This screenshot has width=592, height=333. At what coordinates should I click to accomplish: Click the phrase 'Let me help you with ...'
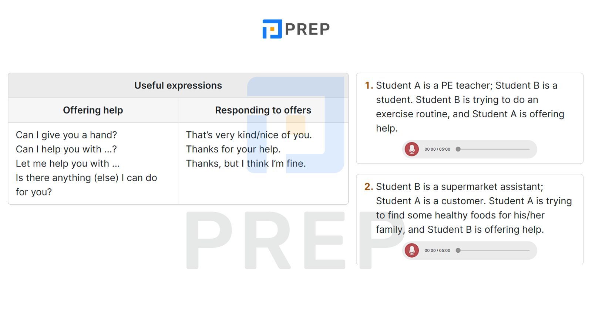68,164
